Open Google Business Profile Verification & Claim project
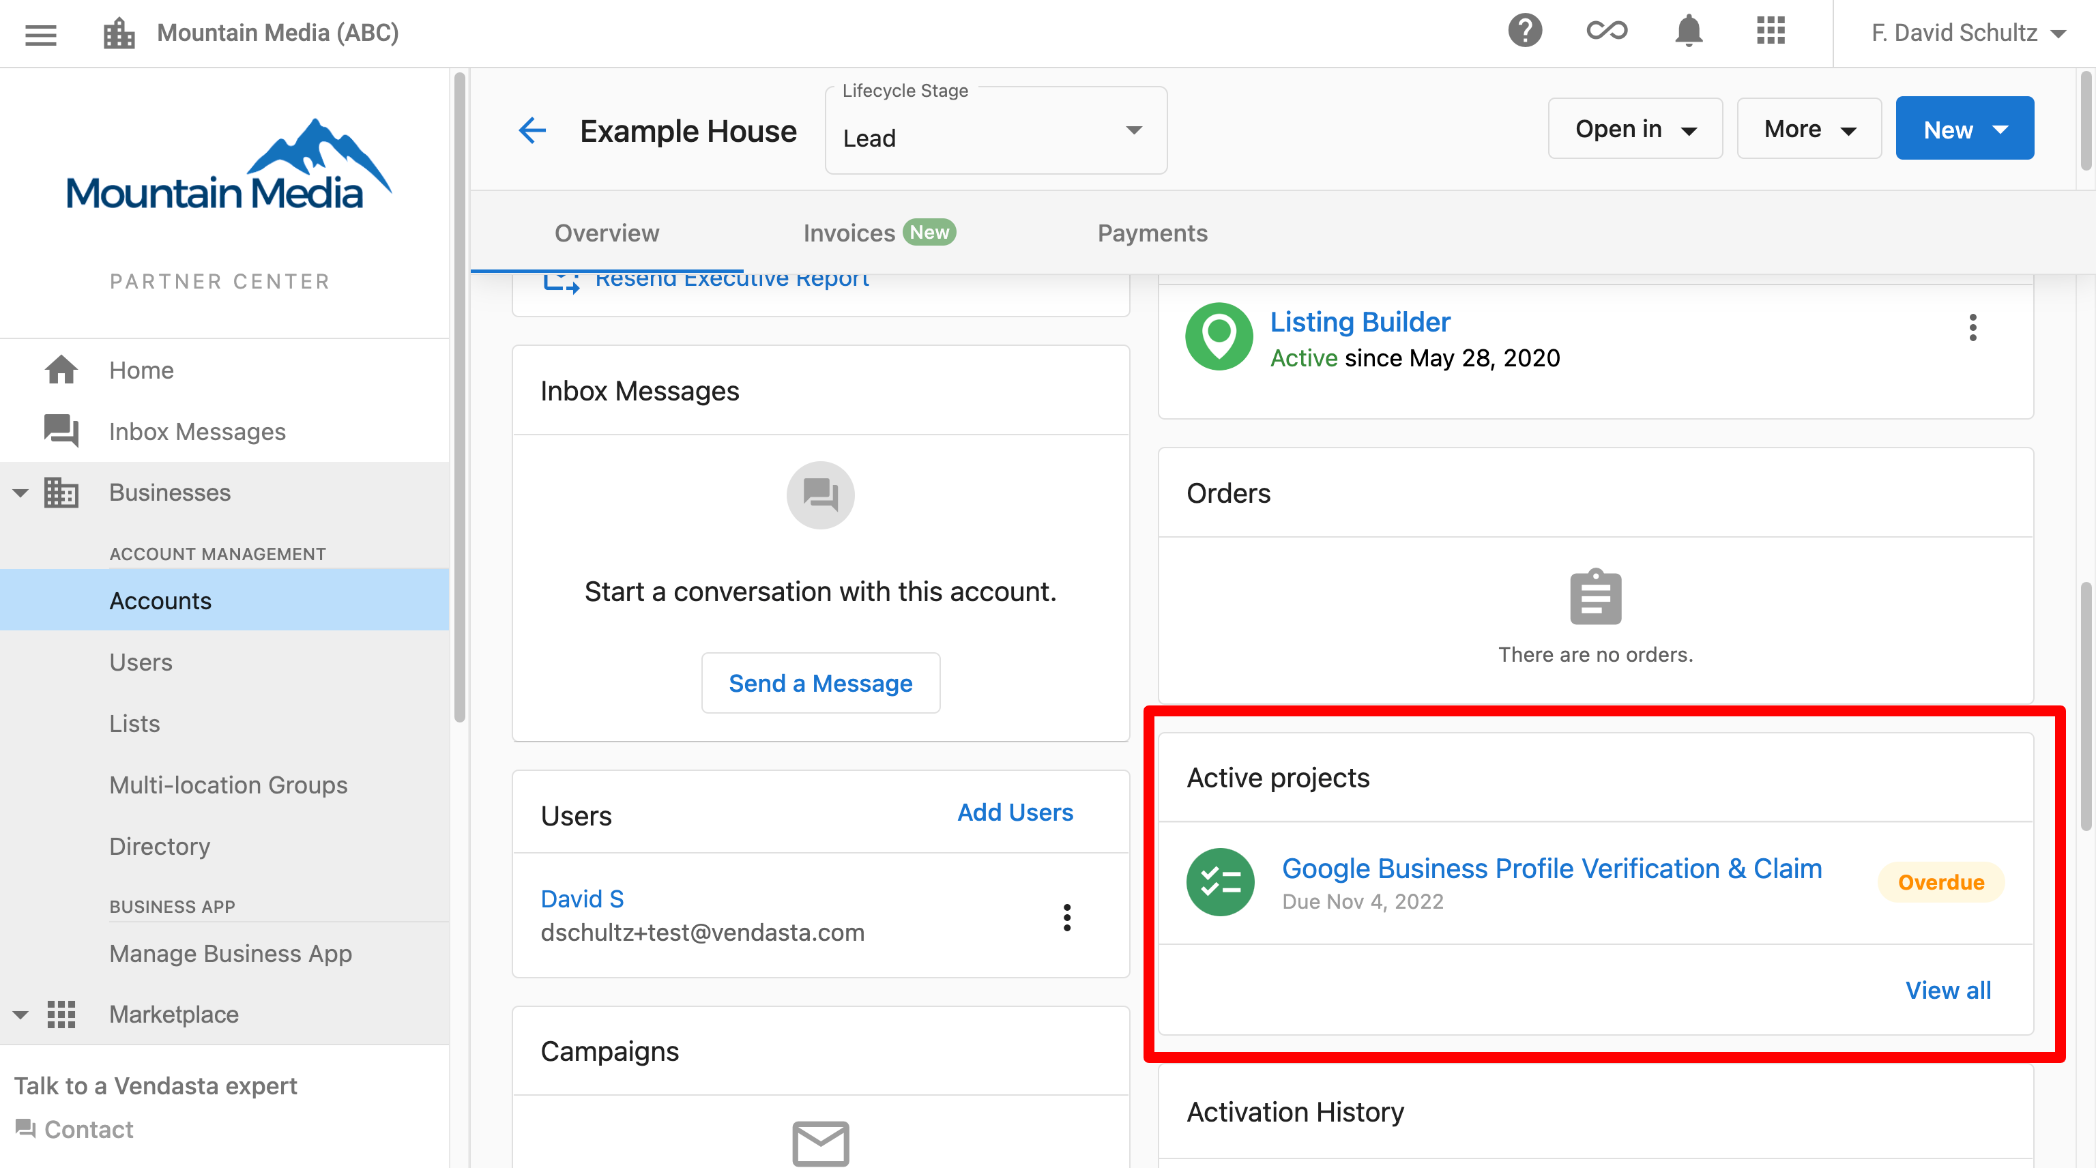This screenshot has width=2096, height=1168. coord(1552,868)
